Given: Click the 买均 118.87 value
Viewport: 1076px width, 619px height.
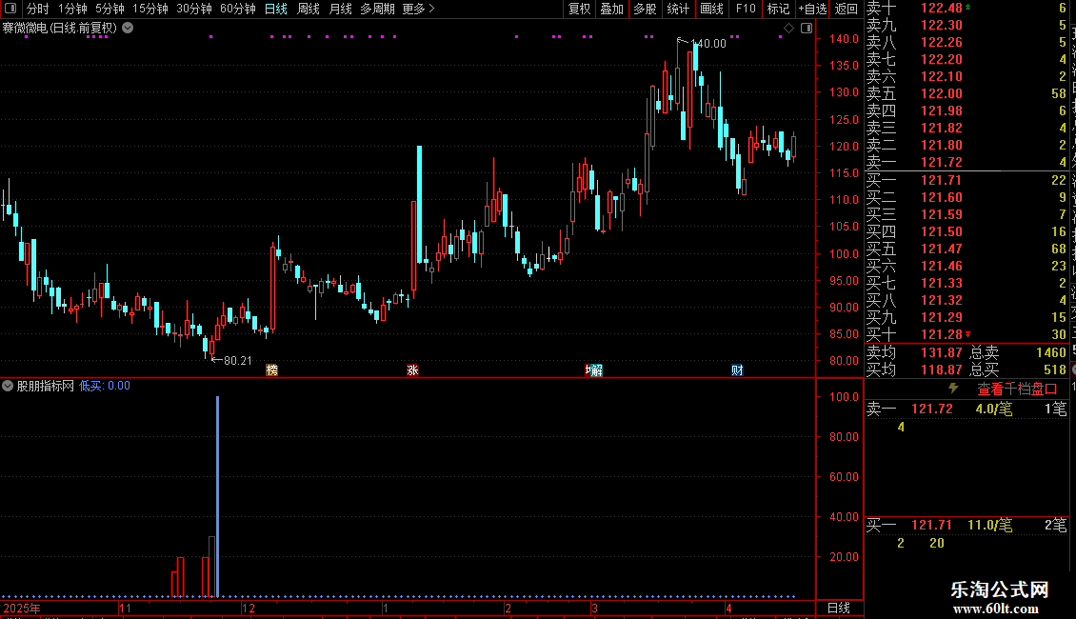Looking at the screenshot, I should point(942,369).
